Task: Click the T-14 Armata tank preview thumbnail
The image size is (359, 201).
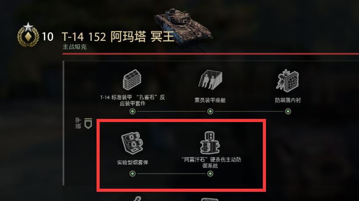Action: click(183, 25)
